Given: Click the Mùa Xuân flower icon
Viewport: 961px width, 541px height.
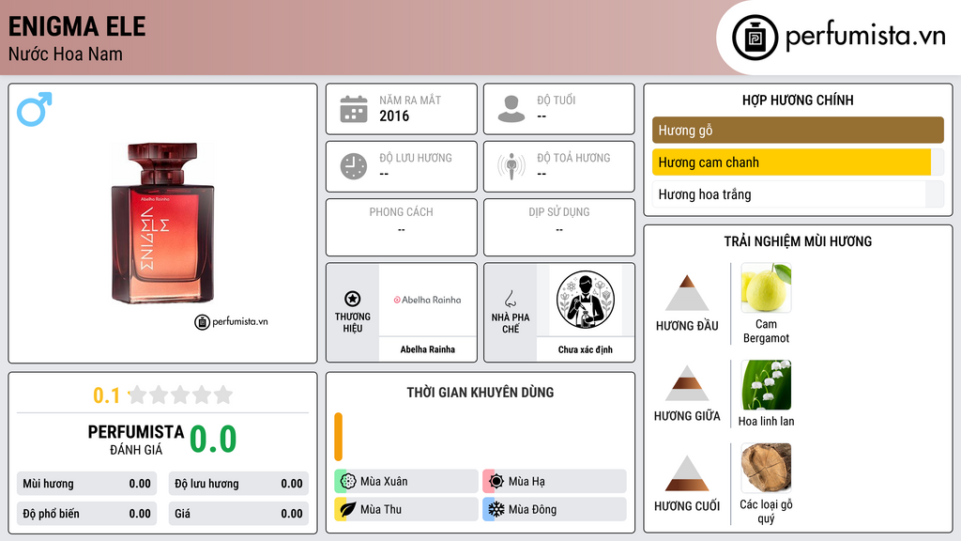Looking at the screenshot, I should pyautogui.click(x=348, y=482).
